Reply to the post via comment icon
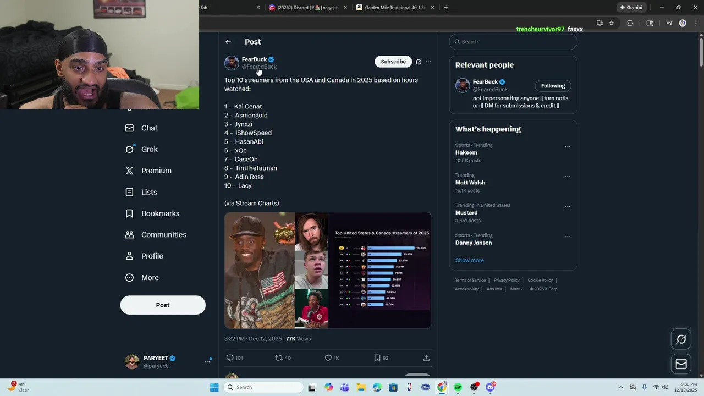 (230, 358)
